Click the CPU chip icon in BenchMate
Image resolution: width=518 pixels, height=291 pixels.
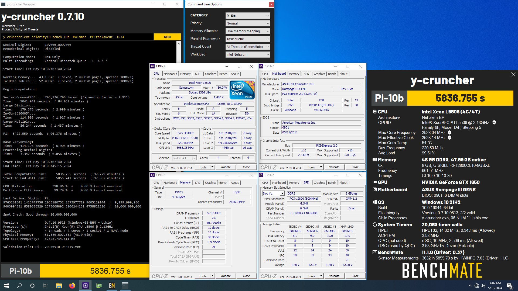375,112
